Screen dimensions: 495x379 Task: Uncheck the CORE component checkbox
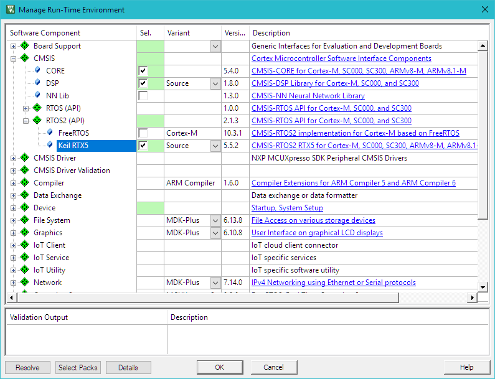pos(143,71)
